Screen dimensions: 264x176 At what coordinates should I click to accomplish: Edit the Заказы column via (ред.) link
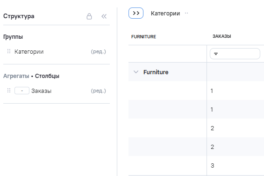[x=98, y=91]
